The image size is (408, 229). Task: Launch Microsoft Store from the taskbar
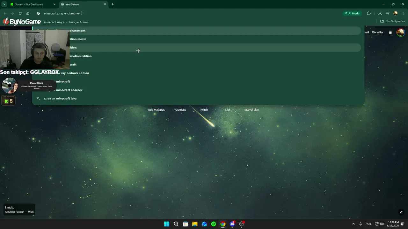coord(185,224)
